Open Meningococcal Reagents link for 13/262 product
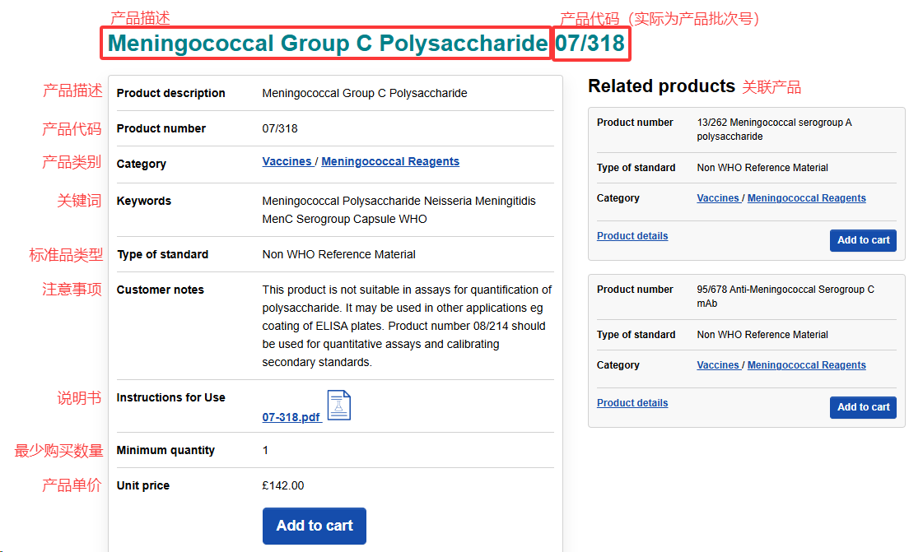The height and width of the screenshot is (552, 909). [806, 198]
